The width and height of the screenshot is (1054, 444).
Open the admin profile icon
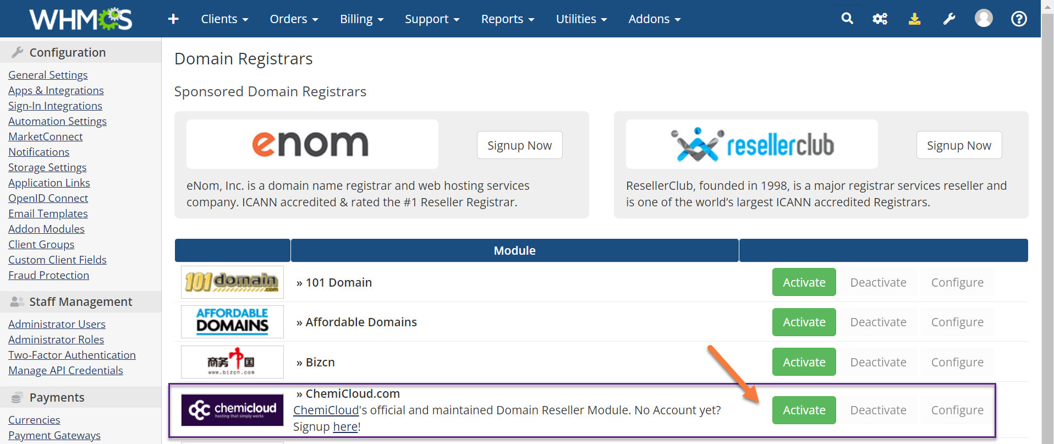984,18
